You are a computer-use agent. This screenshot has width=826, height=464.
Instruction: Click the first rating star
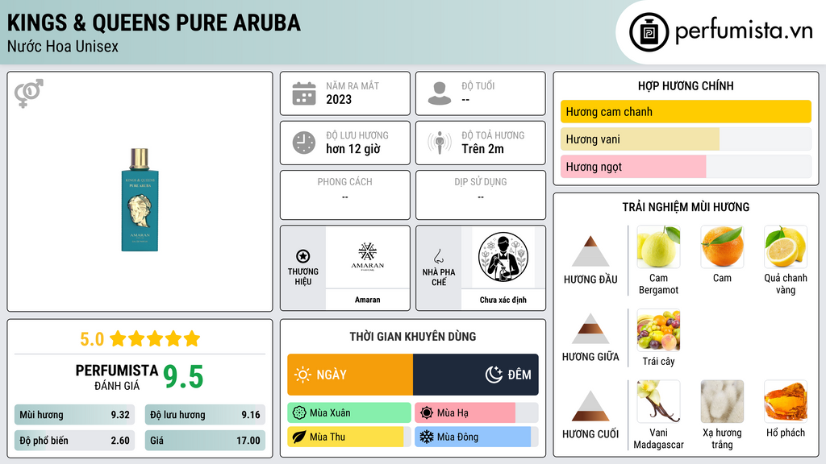[118, 338]
